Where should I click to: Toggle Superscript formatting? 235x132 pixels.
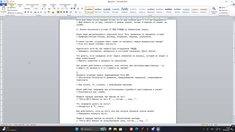pyautogui.click(x=41, y=12)
